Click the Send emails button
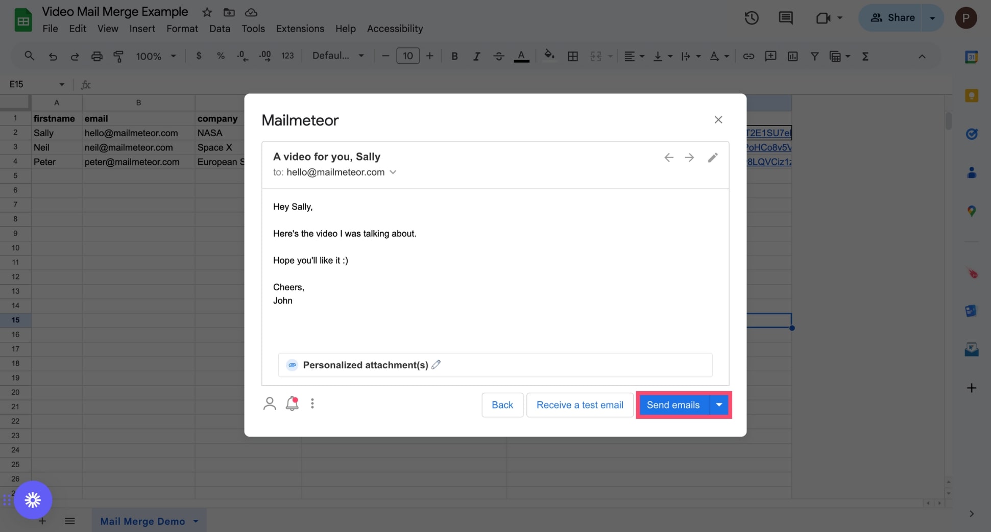Viewport: 991px width, 532px height. tap(673, 404)
